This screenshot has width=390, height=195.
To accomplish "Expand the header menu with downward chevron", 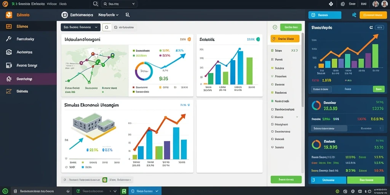I will tap(109, 15).
